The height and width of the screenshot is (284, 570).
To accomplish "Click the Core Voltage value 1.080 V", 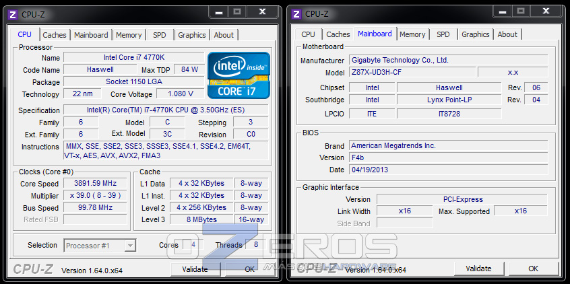I will click(181, 94).
